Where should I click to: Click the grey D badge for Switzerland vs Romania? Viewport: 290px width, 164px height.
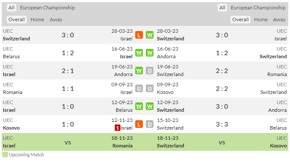[x=150, y=71]
